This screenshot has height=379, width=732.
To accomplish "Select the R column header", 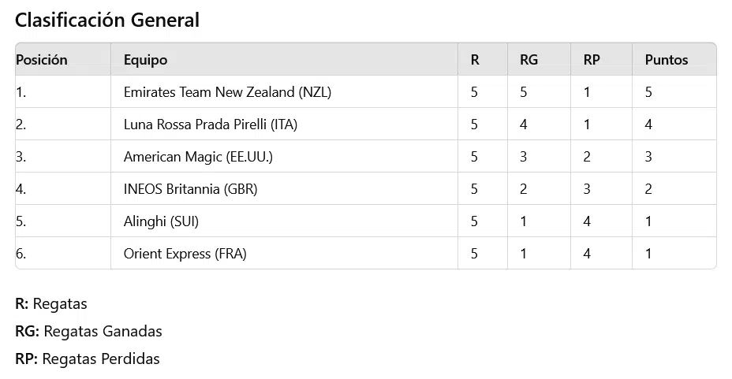I will 475,60.
